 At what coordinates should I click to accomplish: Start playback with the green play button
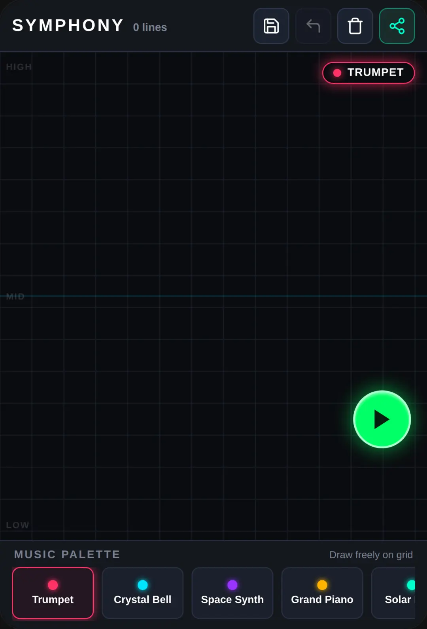coord(382,419)
